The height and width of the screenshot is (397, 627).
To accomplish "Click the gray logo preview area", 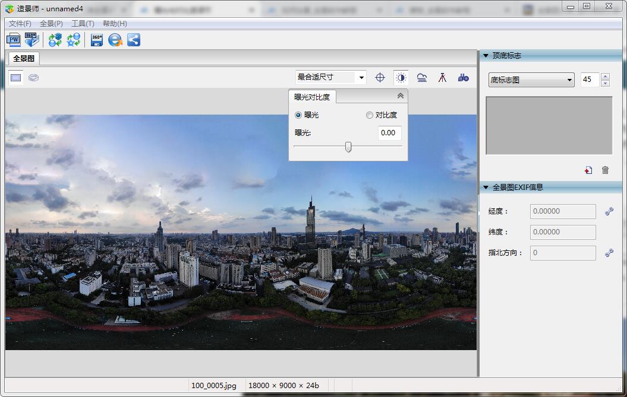I will [x=549, y=125].
